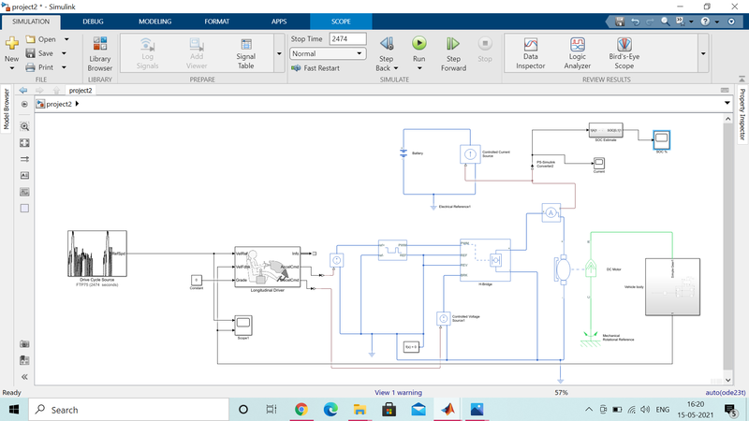Open the Signal Table
The height and width of the screenshot is (421, 749).
pyautogui.click(x=246, y=53)
